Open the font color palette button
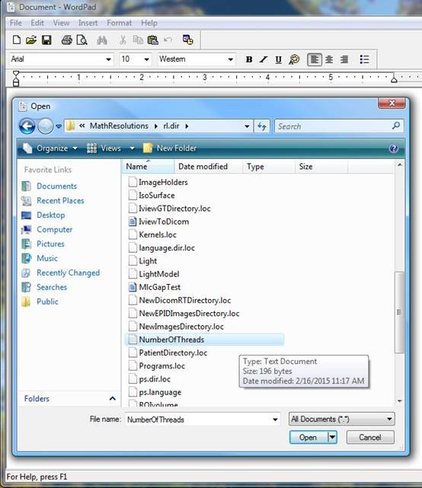The image size is (422, 488). [294, 59]
